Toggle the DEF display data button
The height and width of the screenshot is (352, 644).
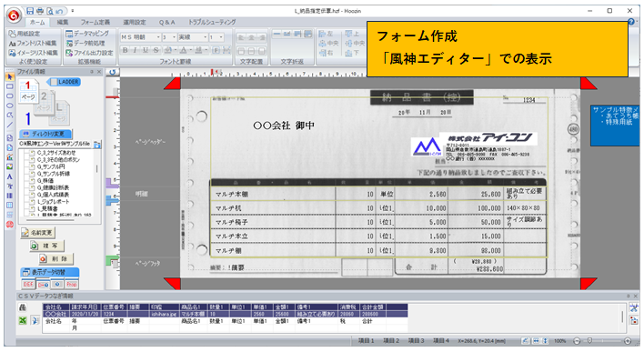(x=28, y=284)
